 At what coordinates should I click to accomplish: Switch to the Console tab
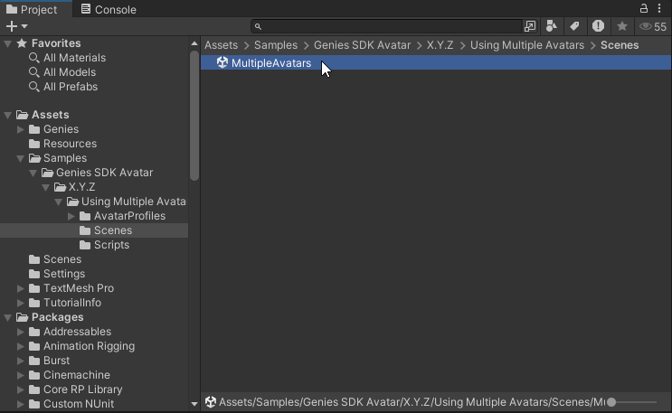108,9
